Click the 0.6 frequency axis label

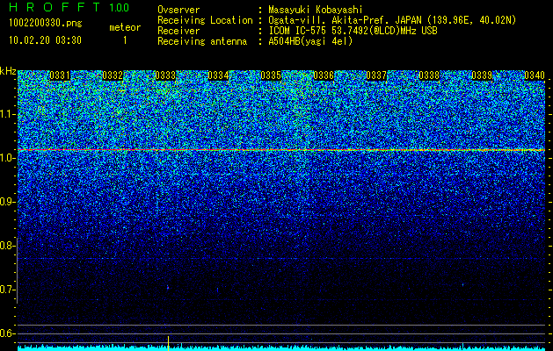pos(7,333)
